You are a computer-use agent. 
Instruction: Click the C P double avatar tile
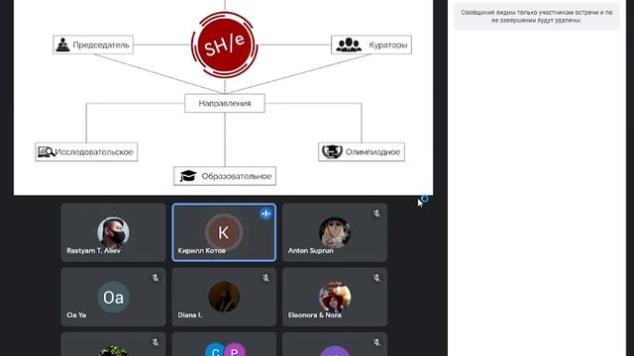[x=224, y=344]
